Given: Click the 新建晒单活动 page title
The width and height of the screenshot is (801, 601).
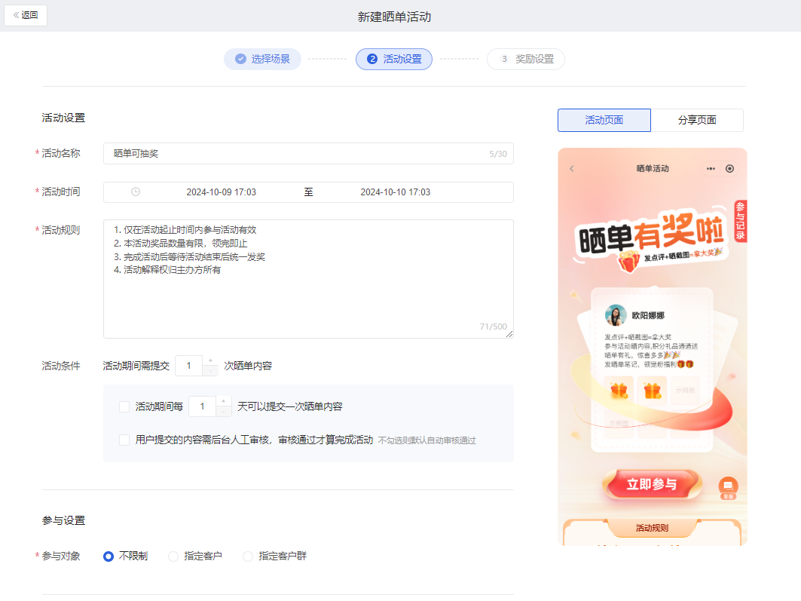Looking at the screenshot, I should click(x=394, y=17).
